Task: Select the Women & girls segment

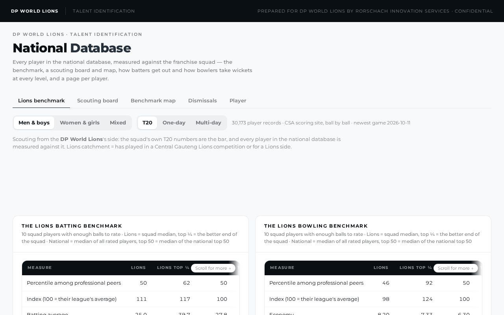Action: (x=80, y=123)
